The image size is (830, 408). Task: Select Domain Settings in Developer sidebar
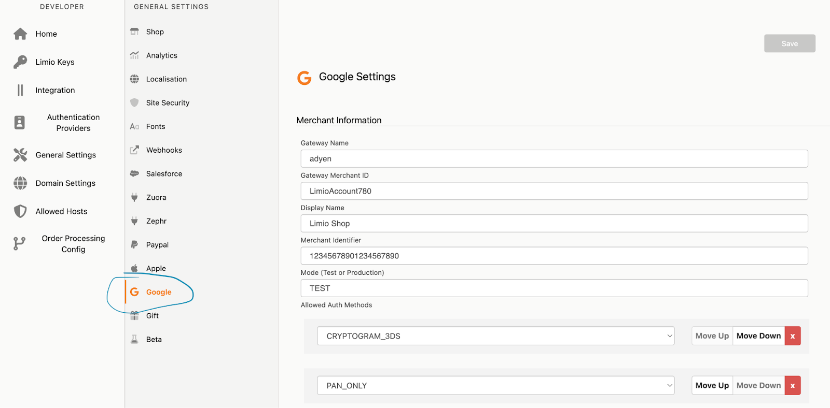tap(65, 183)
